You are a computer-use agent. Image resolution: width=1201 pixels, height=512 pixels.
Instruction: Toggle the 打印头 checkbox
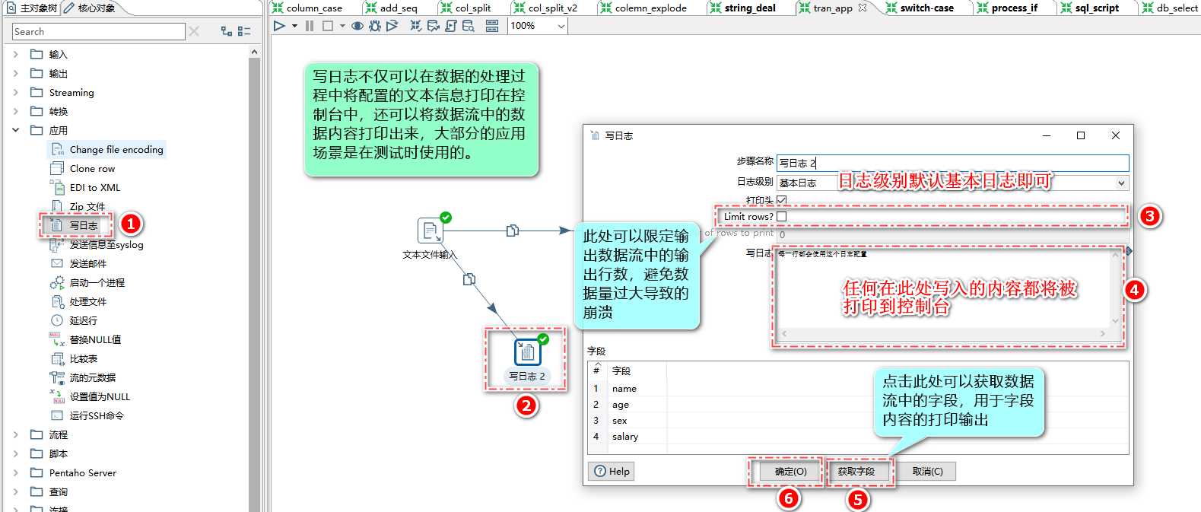point(781,200)
